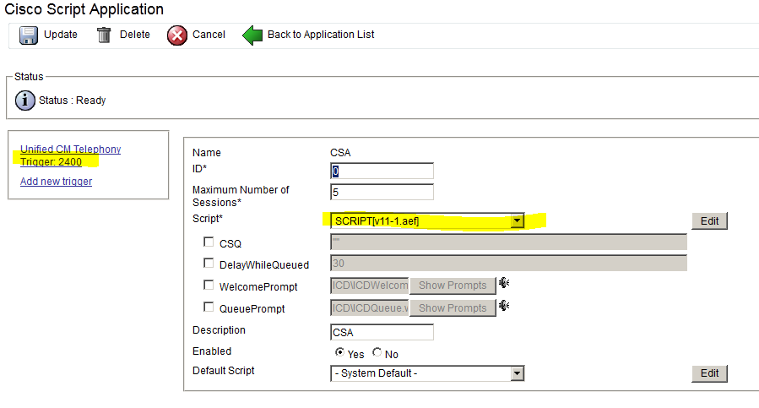Click the QueuePrompt path field

tap(370, 307)
